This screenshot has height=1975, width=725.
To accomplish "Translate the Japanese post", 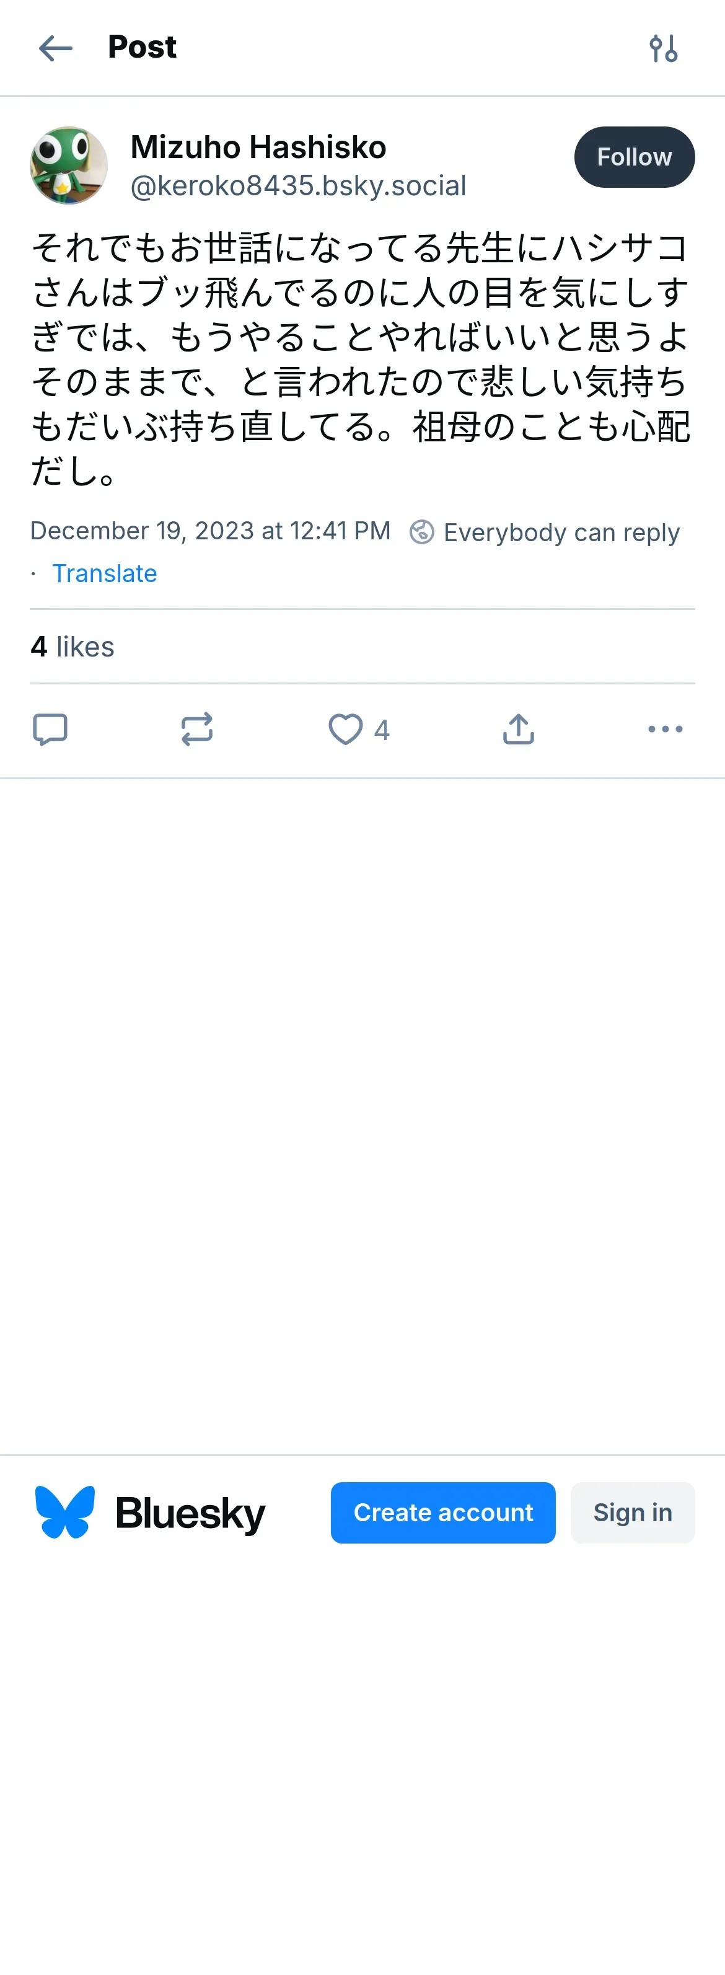I will point(104,573).
